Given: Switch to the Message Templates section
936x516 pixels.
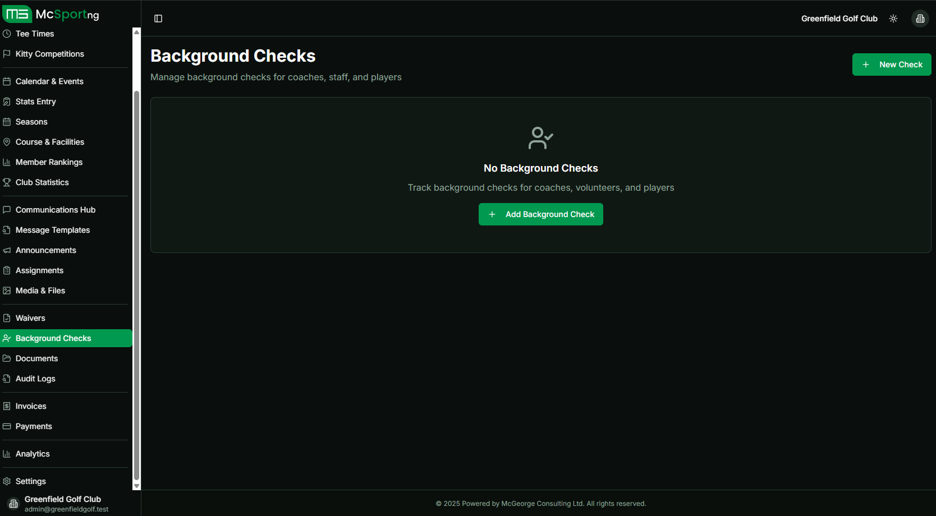Looking at the screenshot, I should (x=52, y=230).
